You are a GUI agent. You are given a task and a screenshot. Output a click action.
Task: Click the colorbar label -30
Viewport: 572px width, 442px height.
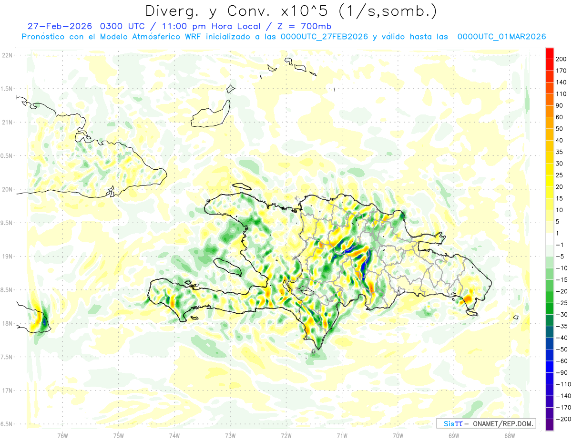click(x=562, y=314)
